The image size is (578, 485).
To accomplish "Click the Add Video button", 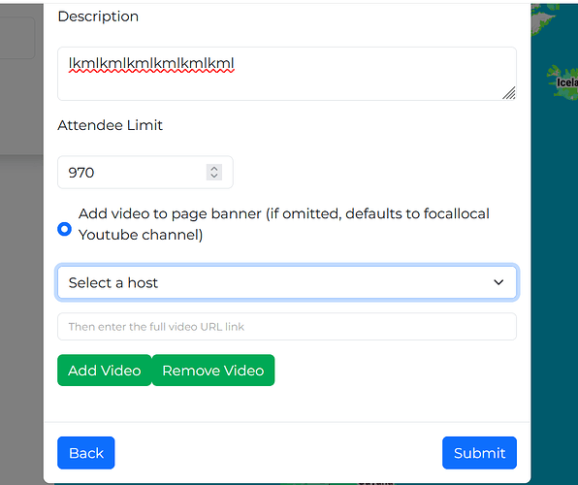I will tap(105, 371).
